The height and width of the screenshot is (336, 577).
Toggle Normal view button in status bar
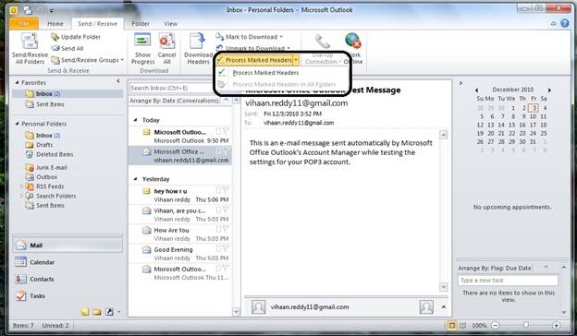click(x=451, y=325)
